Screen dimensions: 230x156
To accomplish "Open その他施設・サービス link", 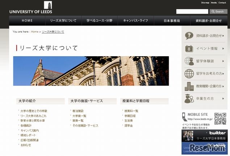I will coord(85,126).
